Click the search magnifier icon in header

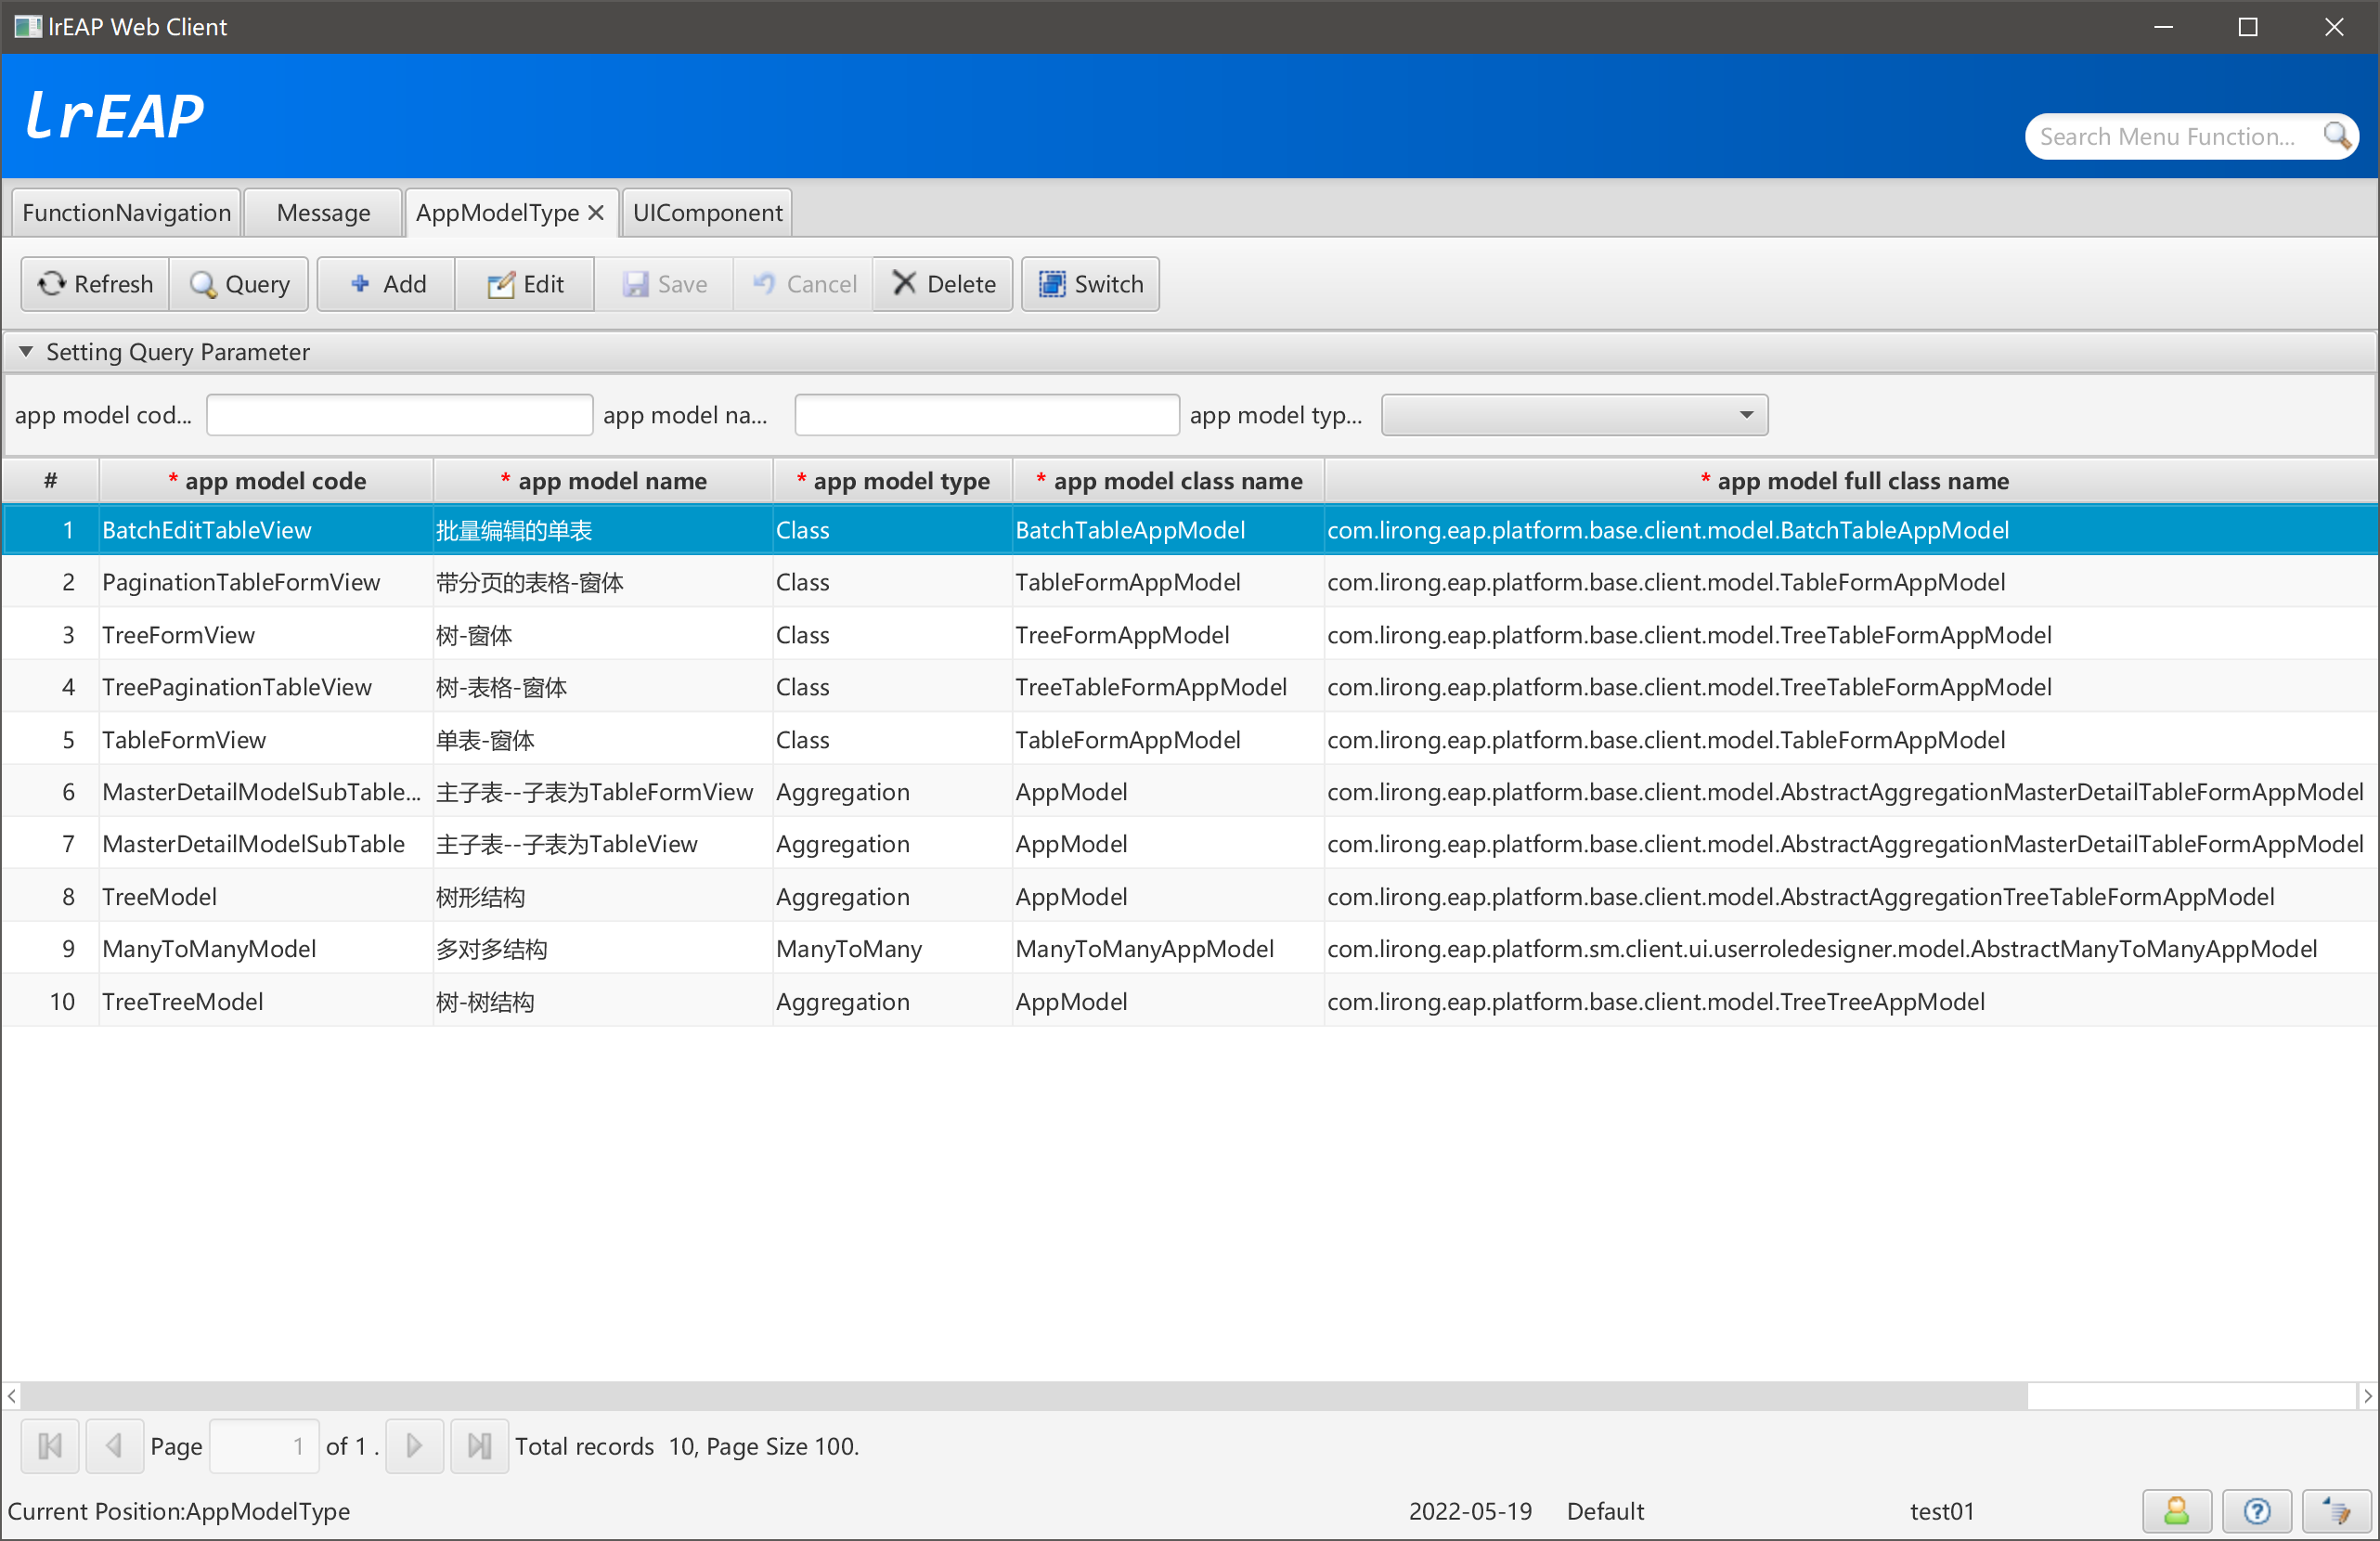pyautogui.click(x=2336, y=135)
